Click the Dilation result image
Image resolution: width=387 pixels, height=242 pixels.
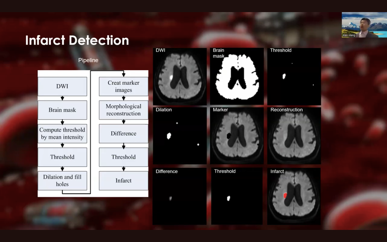pyautogui.click(x=180, y=136)
